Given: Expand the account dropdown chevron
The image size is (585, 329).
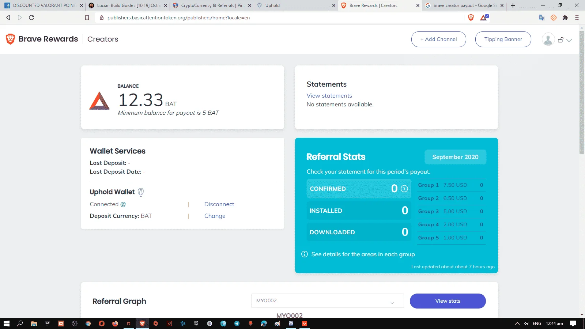Looking at the screenshot, I should [569, 40].
